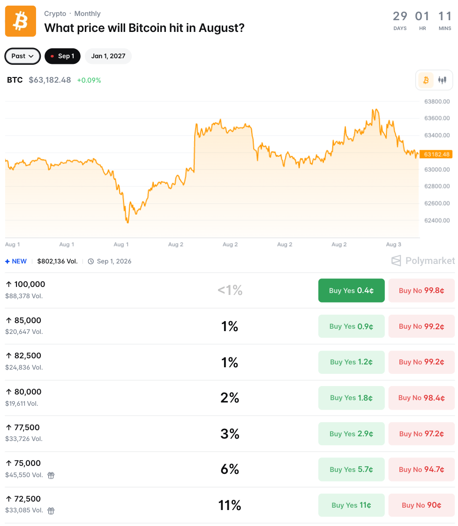
Task: Buy No at 99.2¢ for 85,000
Action: point(421,326)
